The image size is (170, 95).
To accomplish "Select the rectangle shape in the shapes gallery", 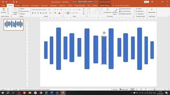I will [96, 9].
